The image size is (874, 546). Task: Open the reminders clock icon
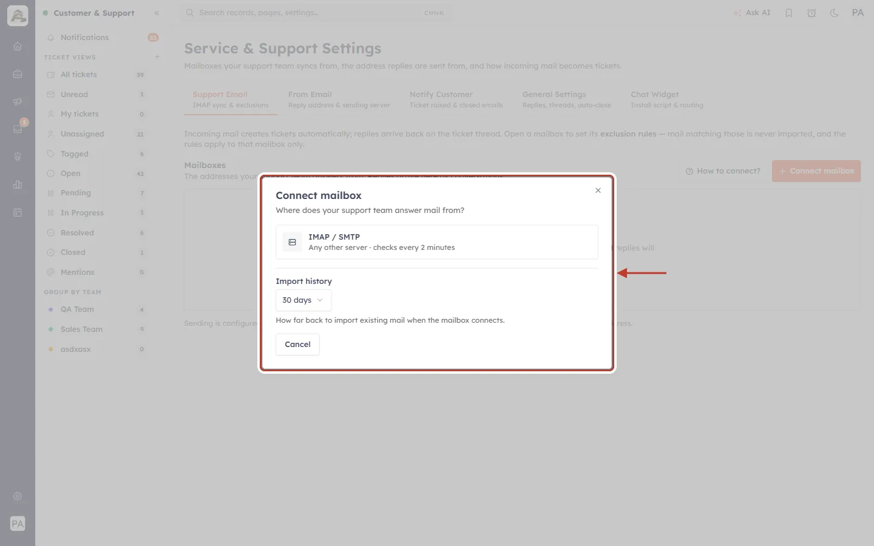pos(811,13)
